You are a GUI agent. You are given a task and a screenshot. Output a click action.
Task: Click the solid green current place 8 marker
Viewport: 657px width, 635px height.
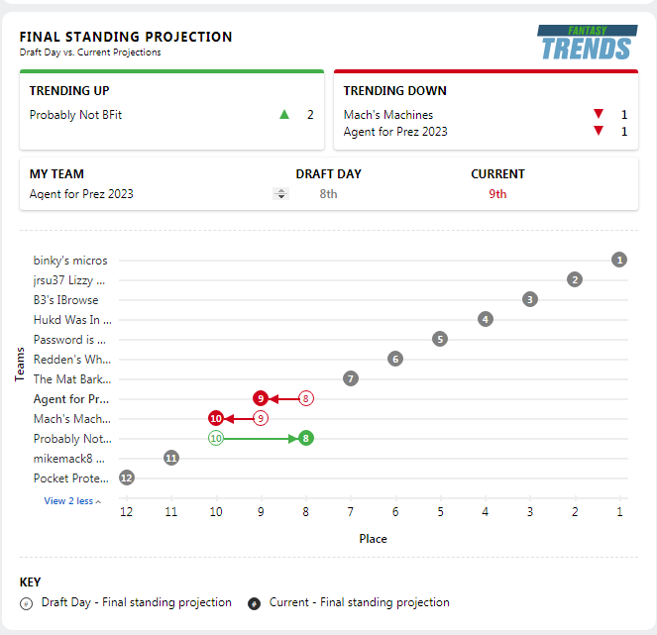click(x=306, y=438)
